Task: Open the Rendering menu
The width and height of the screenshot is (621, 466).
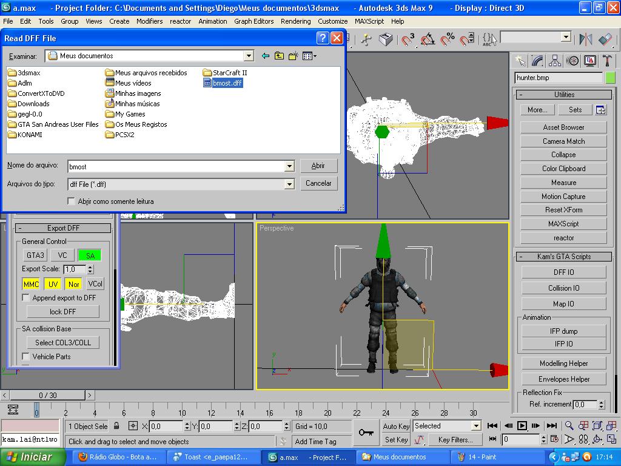Action: 296,21
